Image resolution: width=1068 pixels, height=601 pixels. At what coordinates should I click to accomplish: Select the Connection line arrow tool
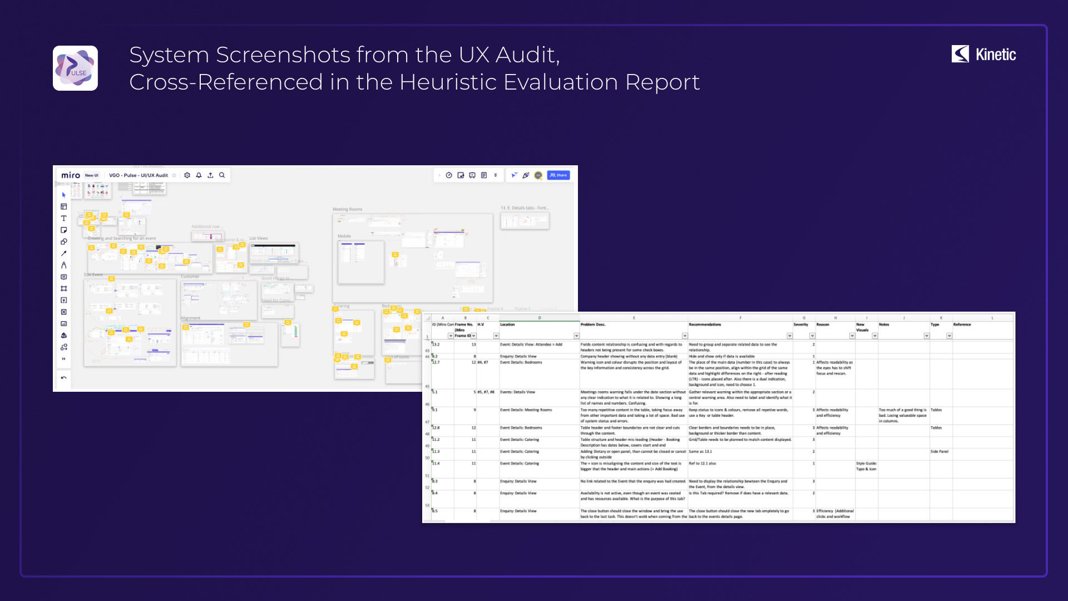[64, 253]
